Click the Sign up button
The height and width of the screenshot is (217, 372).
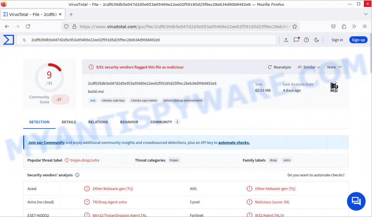(358, 40)
